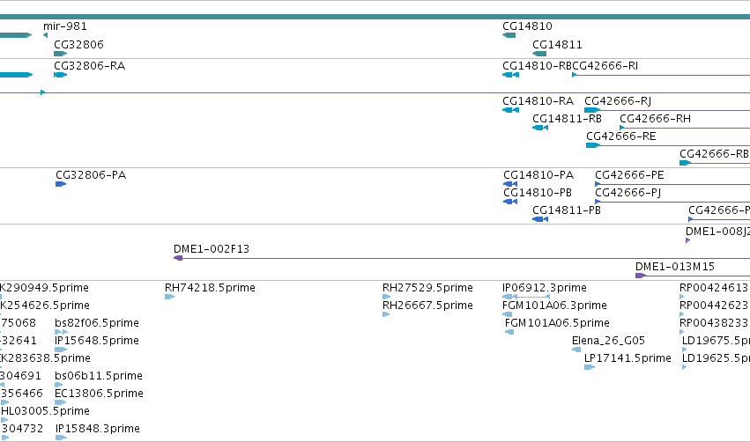Click the Elena_26_G05 EST glyph
This screenshot has width=750, height=442.
(x=576, y=350)
